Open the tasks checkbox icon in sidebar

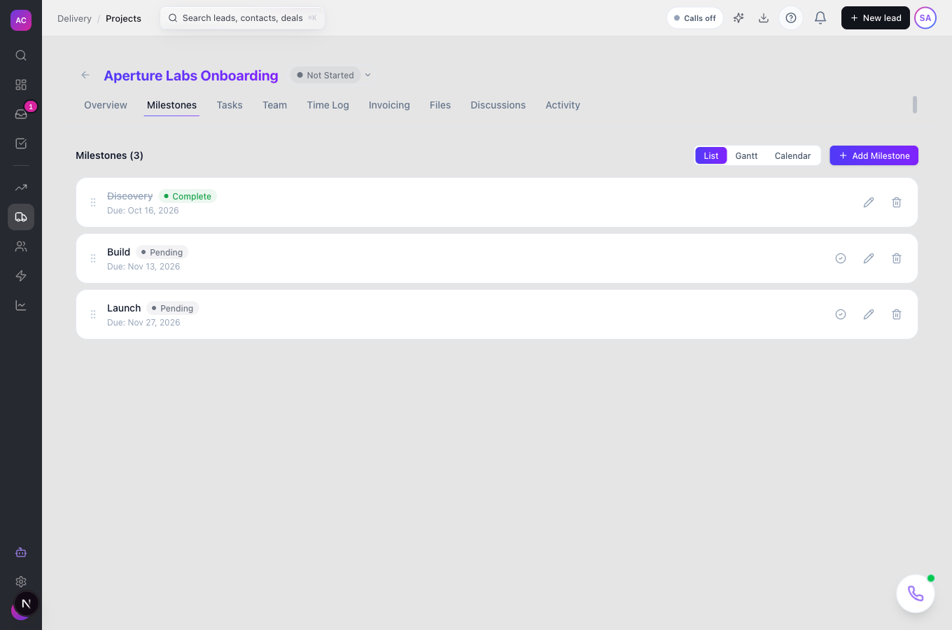coord(21,143)
